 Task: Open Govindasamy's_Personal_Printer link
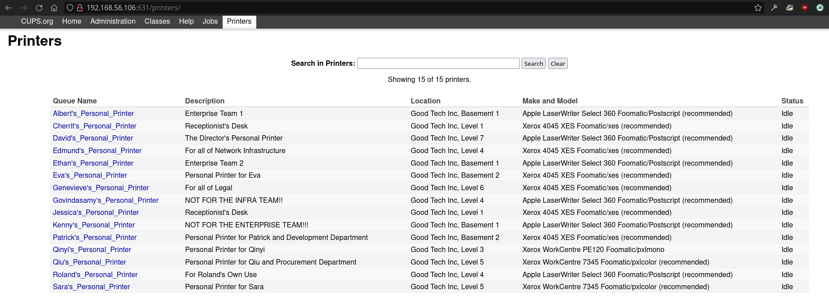(x=105, y=201)
